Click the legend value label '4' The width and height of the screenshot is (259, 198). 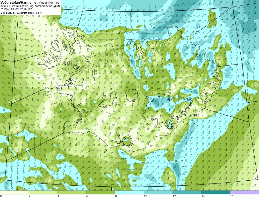(58, 196)
